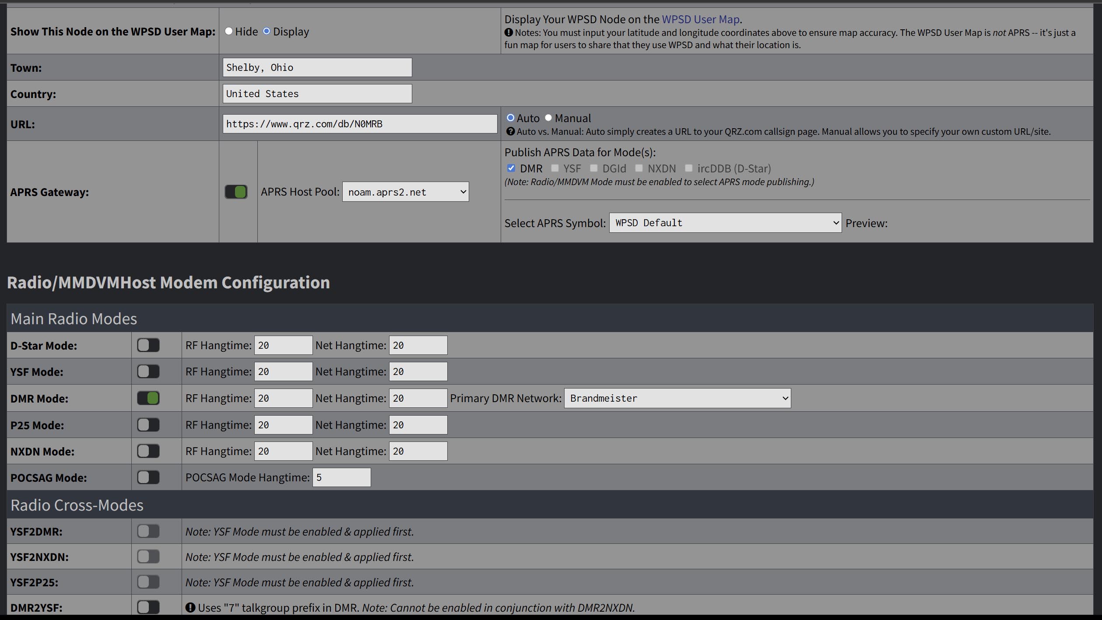Click the info icon in the DMR2YSF row
The width and height of the screenshot is (1102, 620).
pyautogui.click(x=190, y=607)
